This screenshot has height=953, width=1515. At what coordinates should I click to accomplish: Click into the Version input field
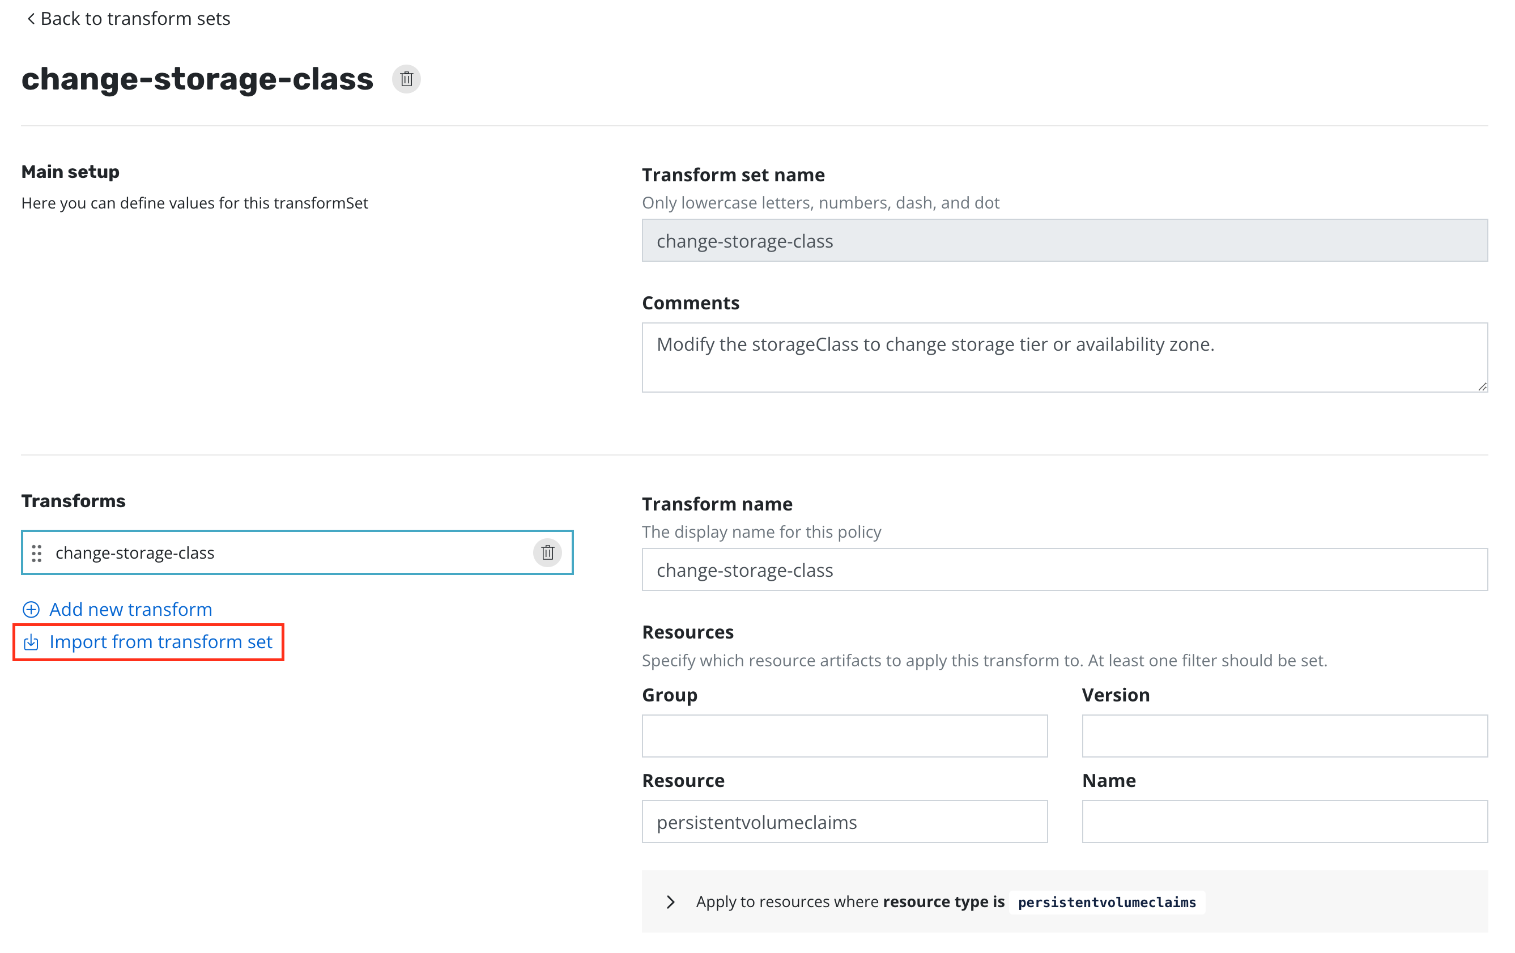click(x=1284, y=735)
